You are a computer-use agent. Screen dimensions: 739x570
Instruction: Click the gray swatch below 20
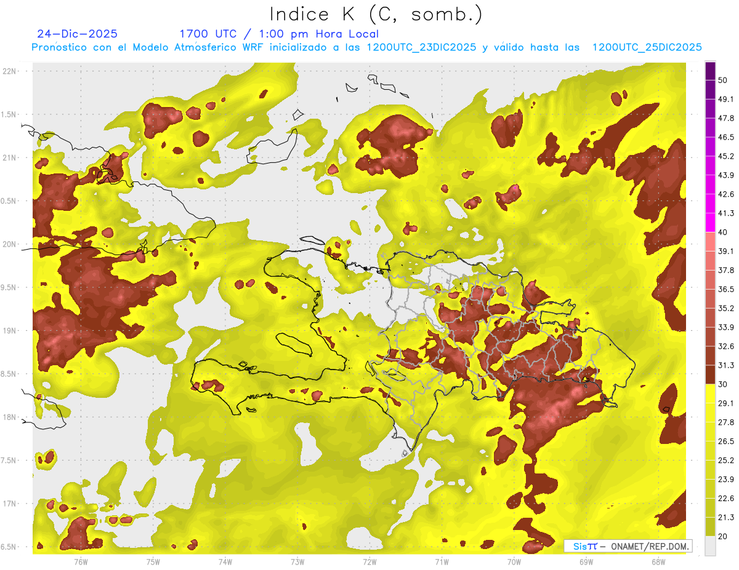click(710, 545)
